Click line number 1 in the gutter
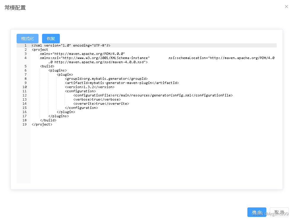293x219 pixels. coord(25,45)
